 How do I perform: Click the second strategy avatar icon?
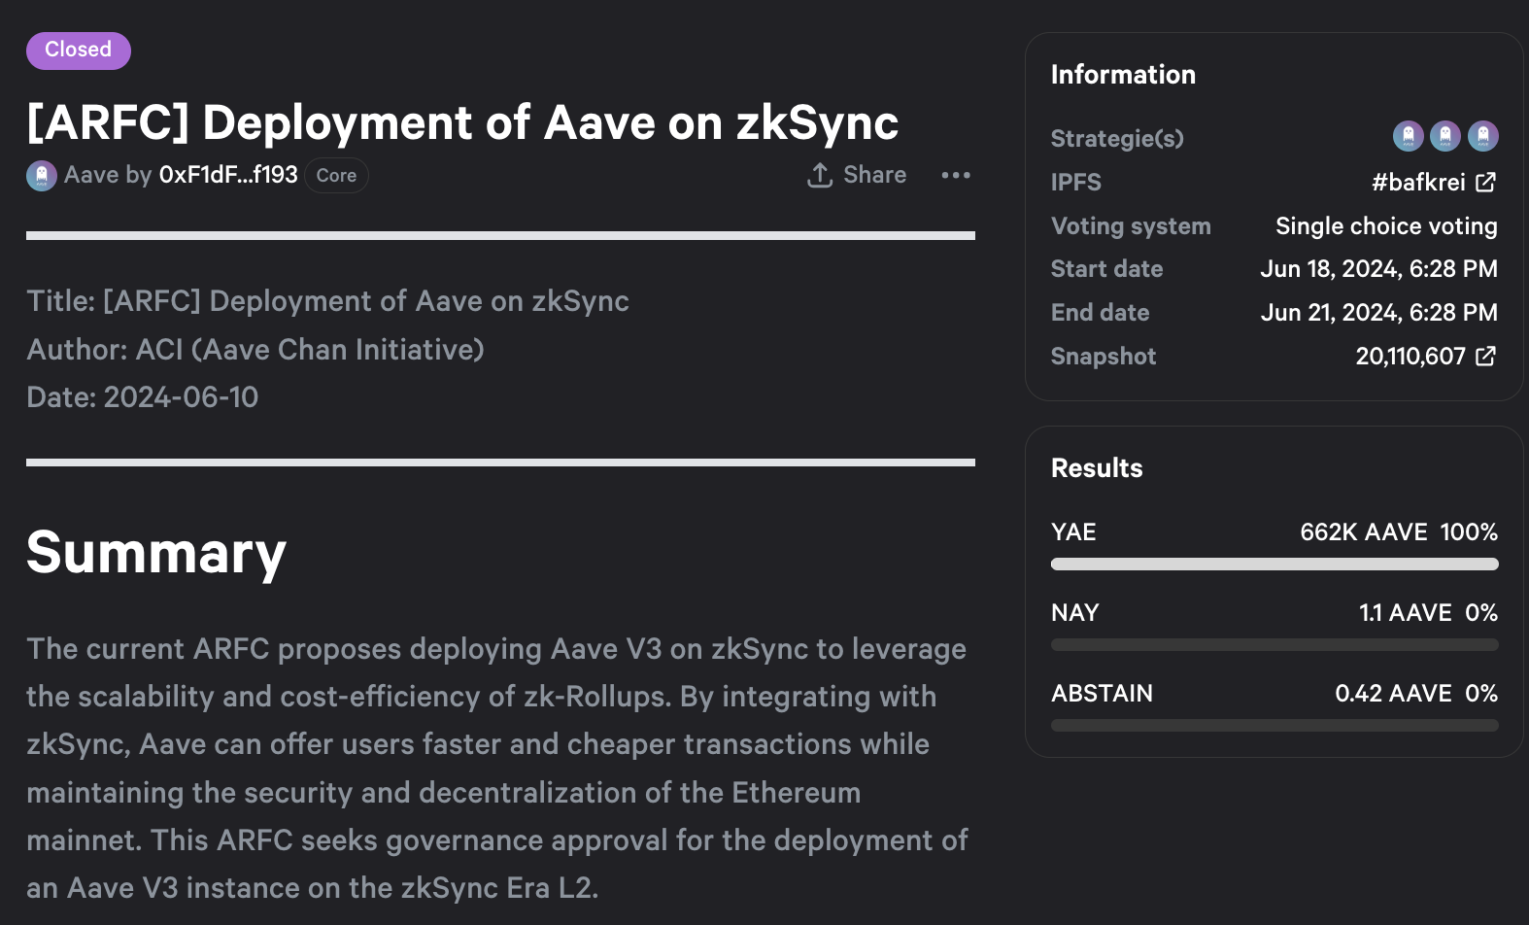(x=1445, y=136)
